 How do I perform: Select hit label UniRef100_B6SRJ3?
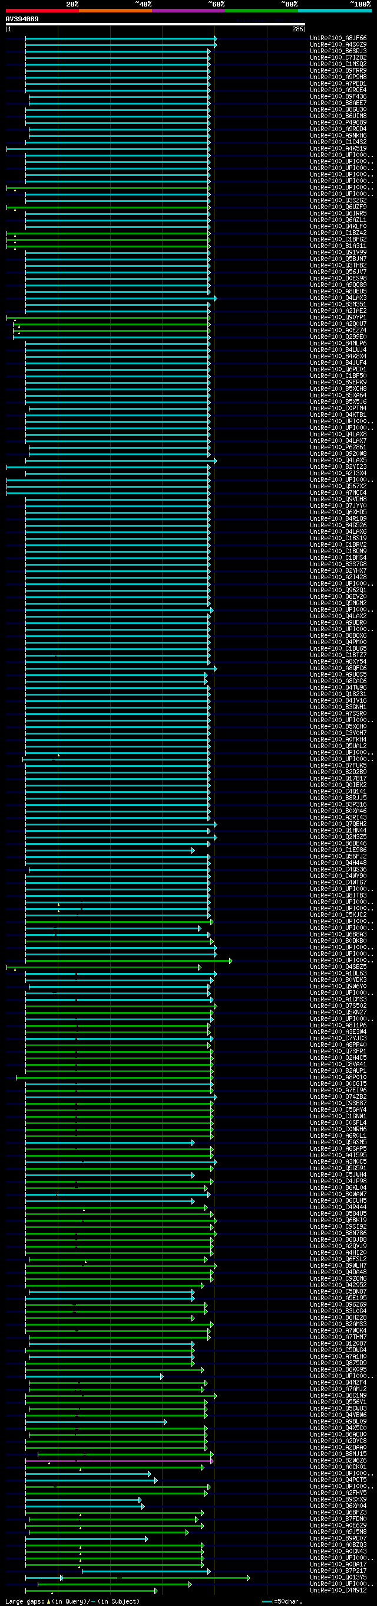339,51
